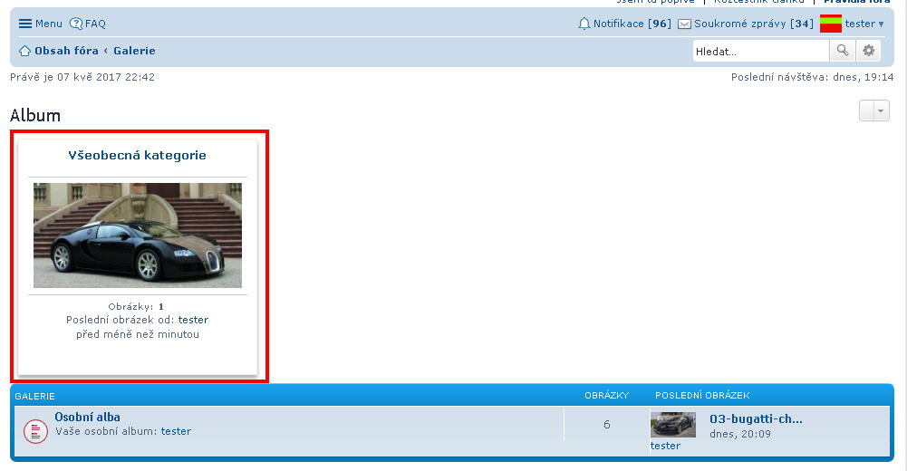Click the Osobní alba folder icon
Image resolution: width=907 pixels, height=471 pixels.
coord(35,431)
